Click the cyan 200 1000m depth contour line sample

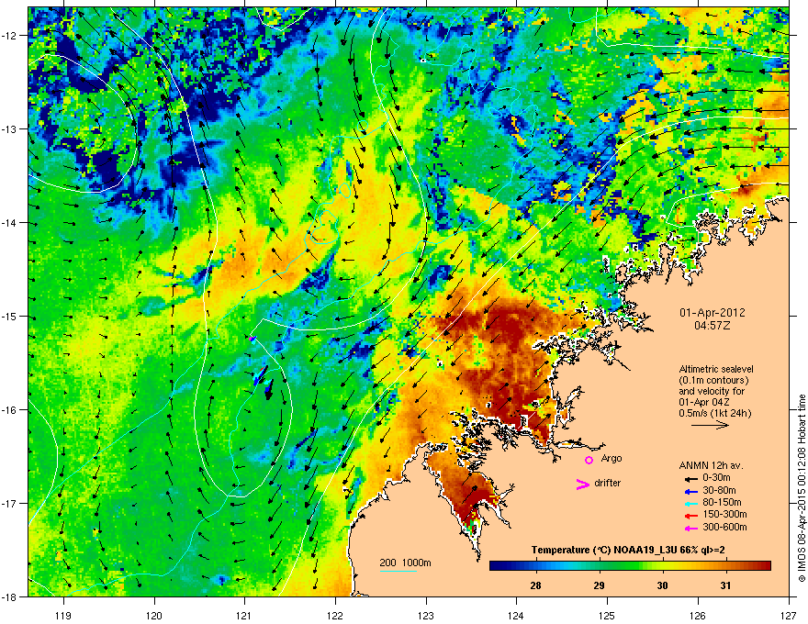click(398, 572)
